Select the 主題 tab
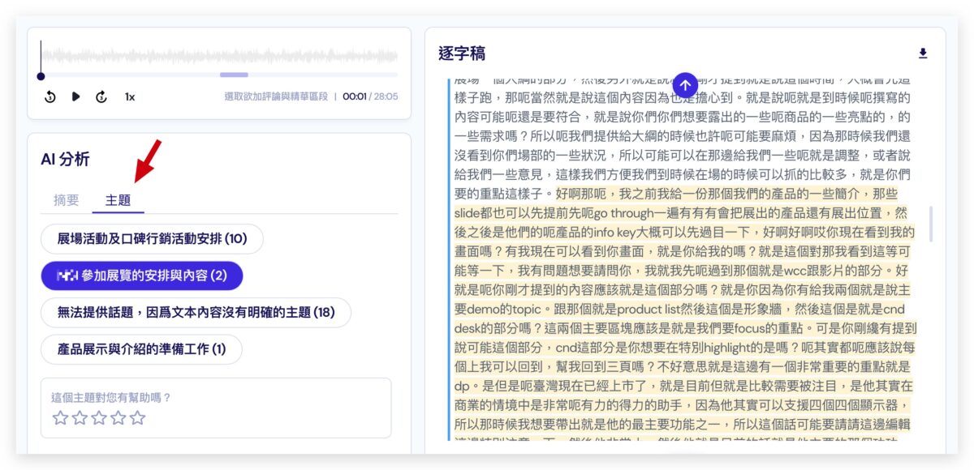The width and height of the screenshot is (974, 470). point(119,200)
